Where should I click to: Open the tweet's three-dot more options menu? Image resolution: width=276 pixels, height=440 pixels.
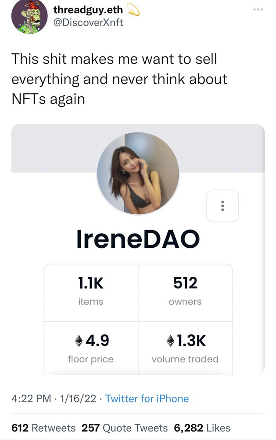(x=259, y=9)
